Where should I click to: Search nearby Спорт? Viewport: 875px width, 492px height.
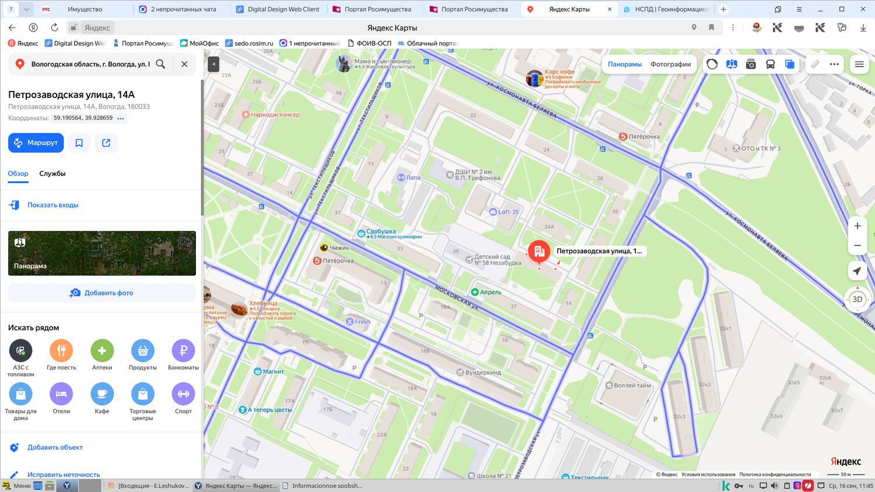(x=183, y=399)
